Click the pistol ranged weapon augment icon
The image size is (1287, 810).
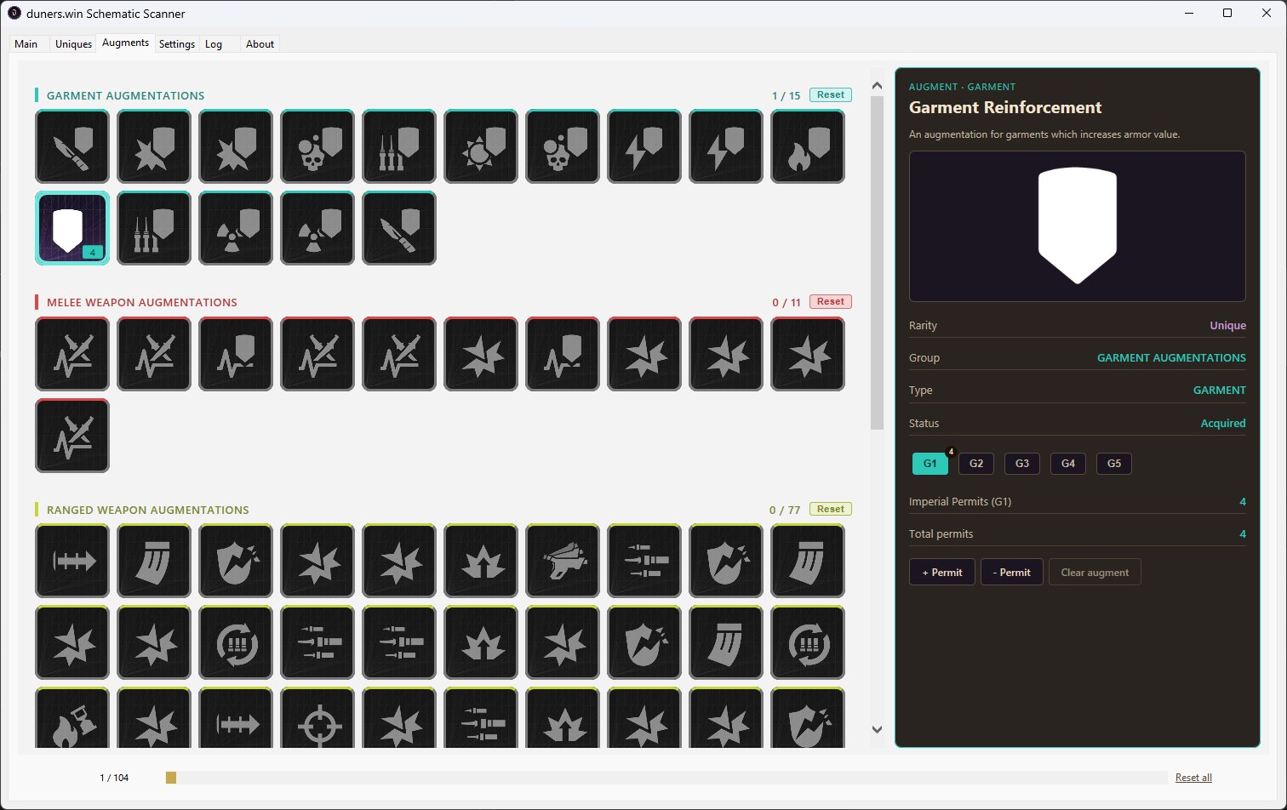(x=563, y=561)
